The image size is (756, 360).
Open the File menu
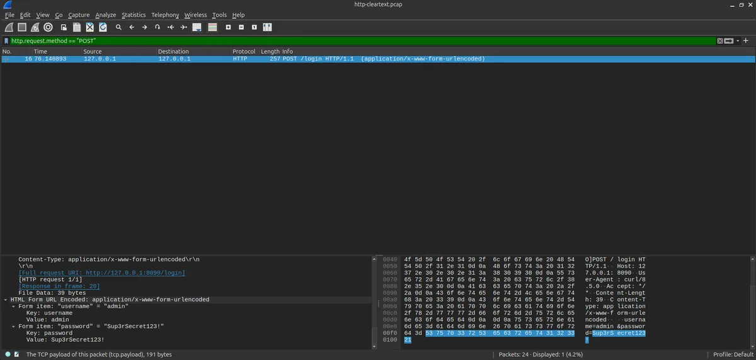[9, 15]
